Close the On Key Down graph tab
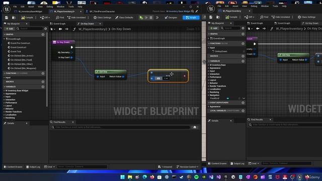 [100, 24]
